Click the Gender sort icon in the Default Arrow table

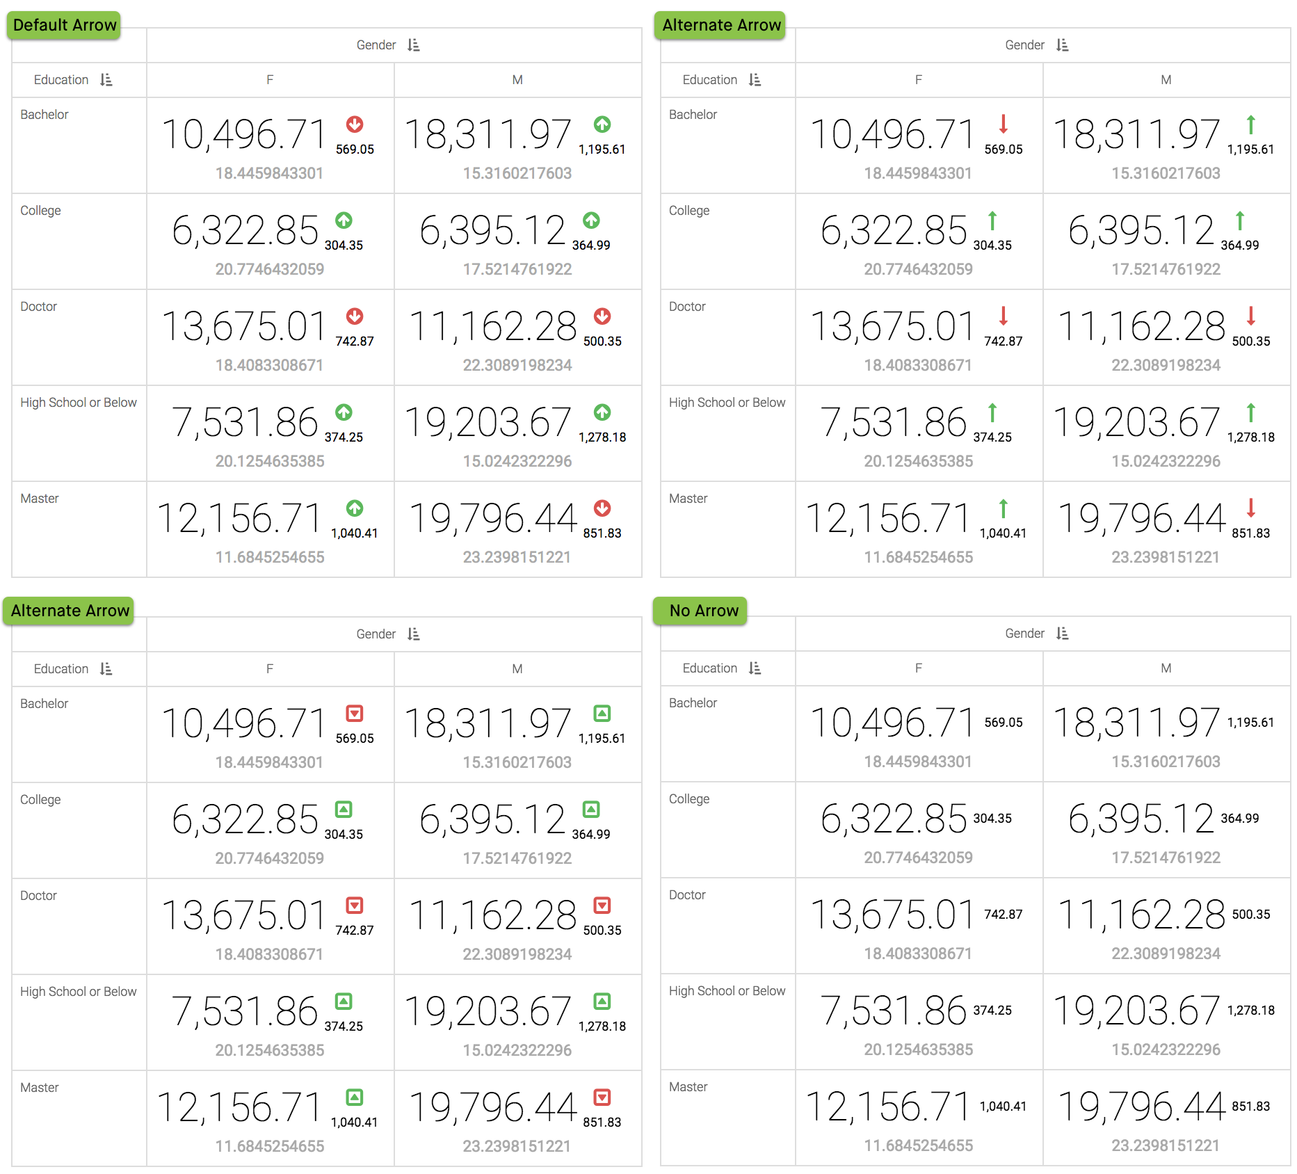(414, 45)
